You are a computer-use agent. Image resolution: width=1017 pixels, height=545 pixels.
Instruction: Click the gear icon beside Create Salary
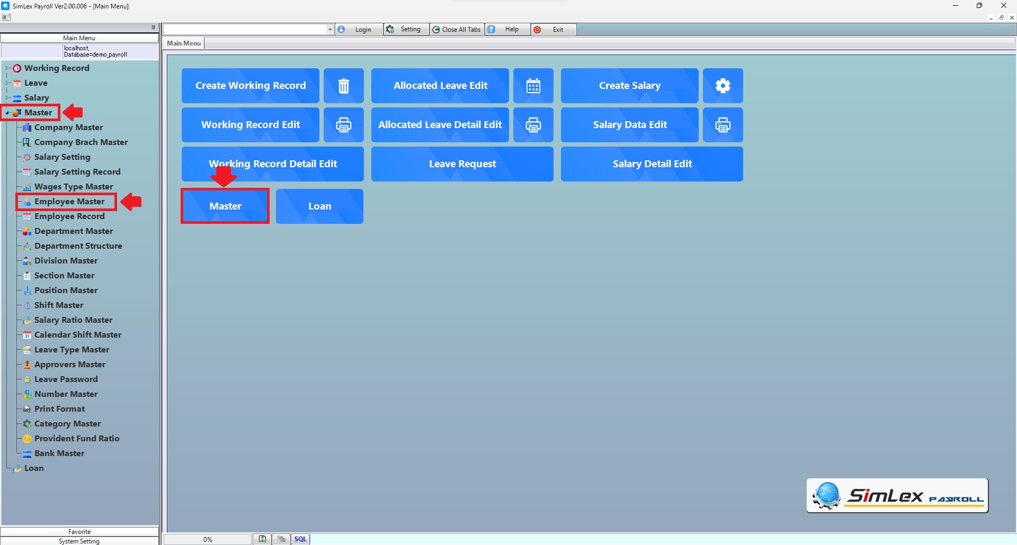click(x=722, y=86)
